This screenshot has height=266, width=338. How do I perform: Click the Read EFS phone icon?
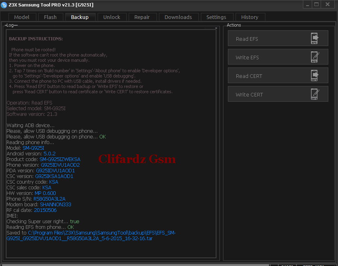(x=315, y=38)
